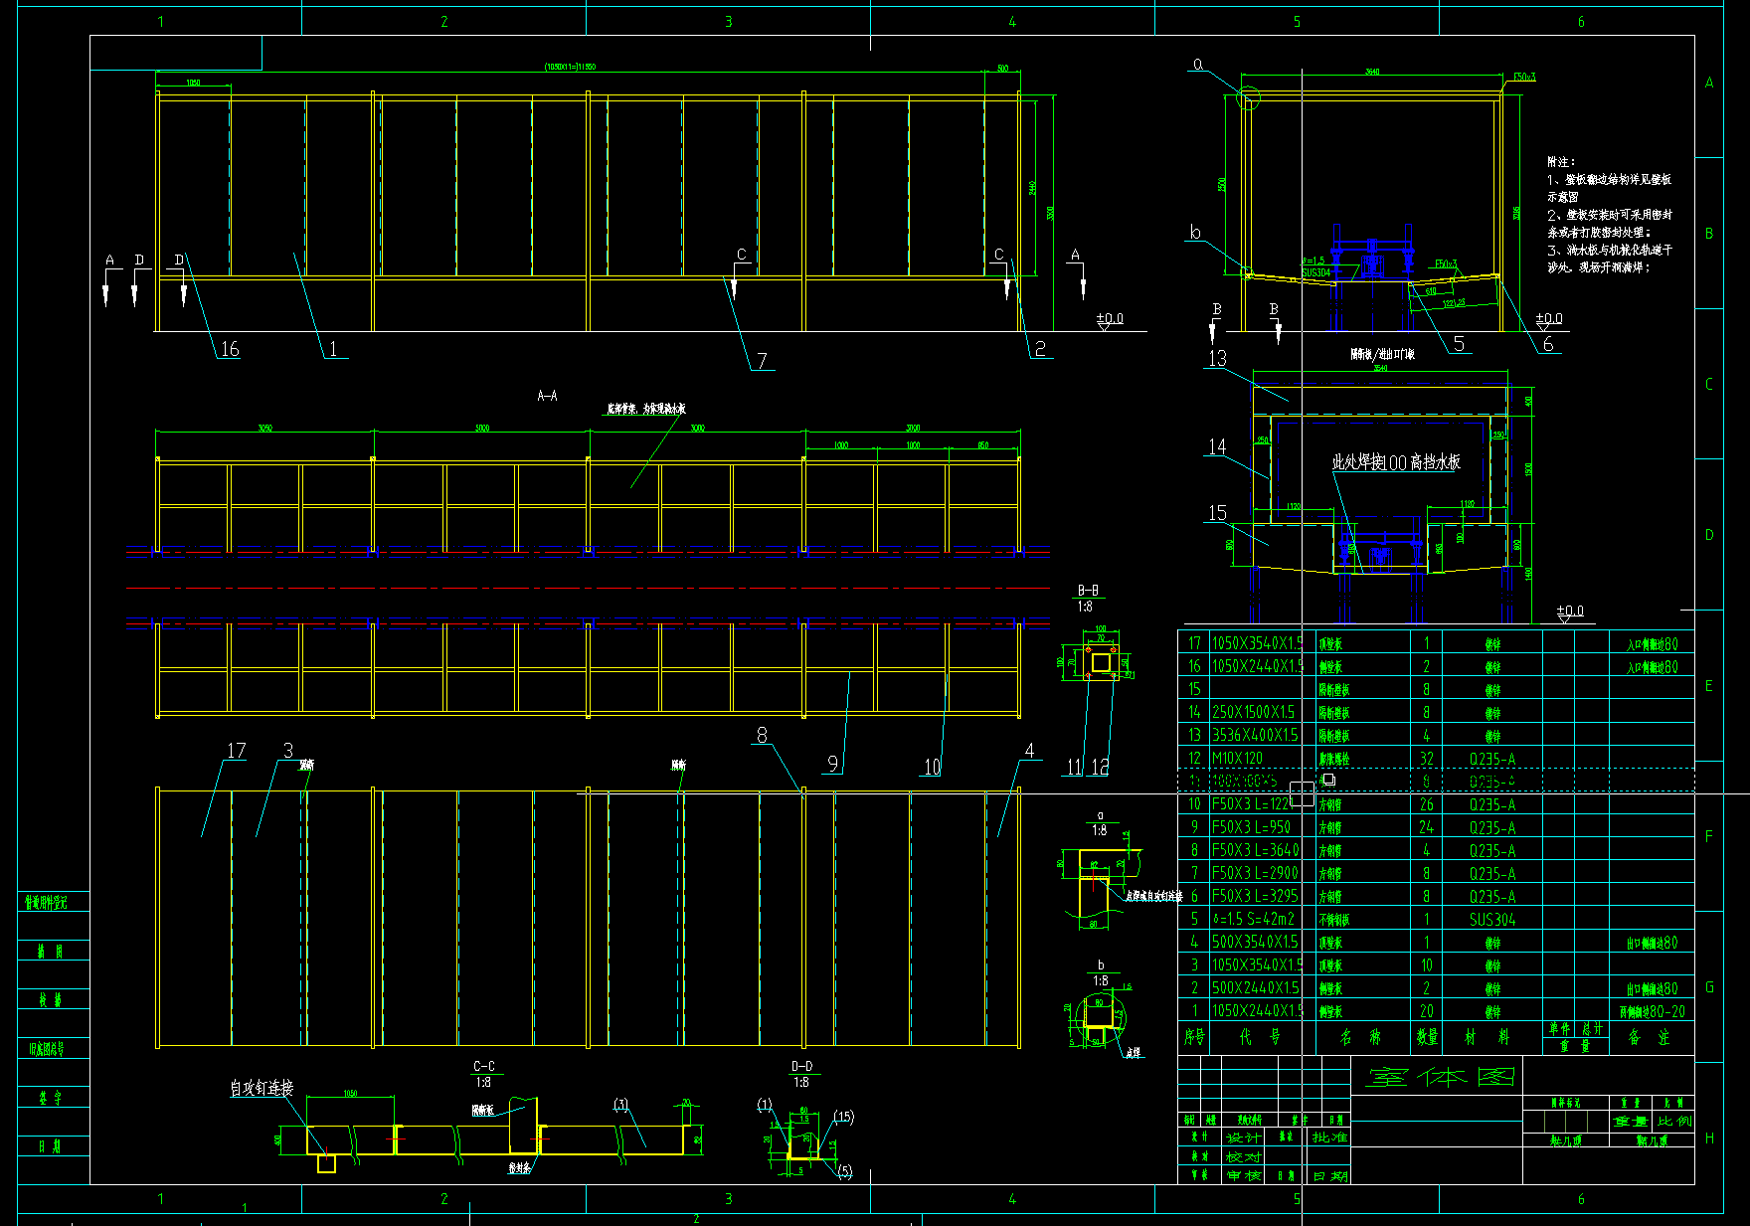Select the "(1050X11=)11550" top dimension text
The width and height of the screenshot is (1750, 1226).
570,68
